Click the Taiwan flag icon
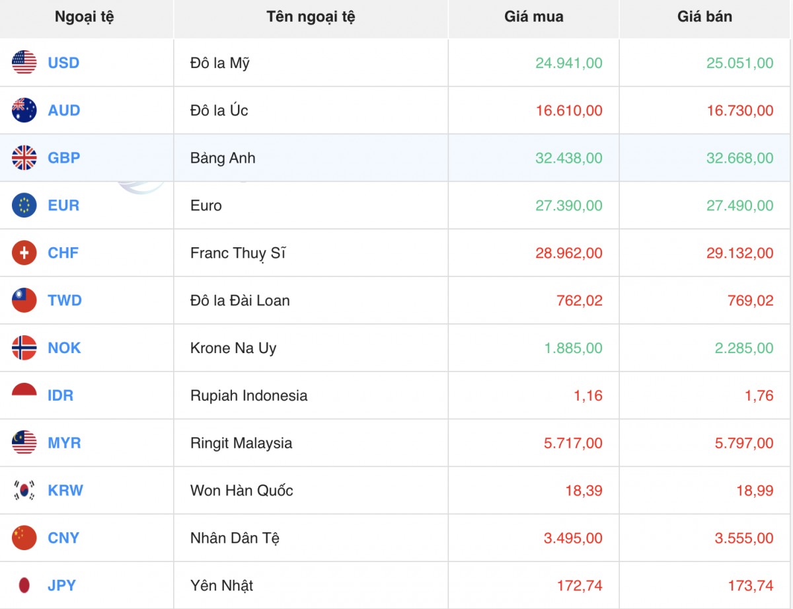This screenshot has width=793, height=609. click(x=24, y=301)
